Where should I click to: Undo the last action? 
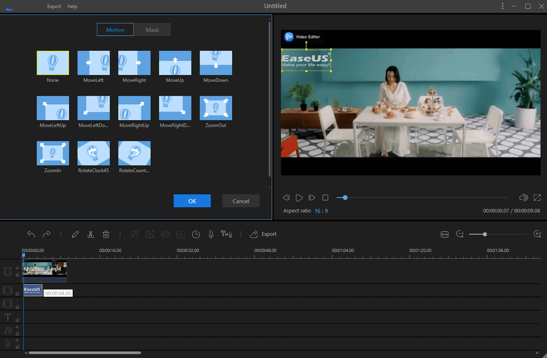[31, 234]
